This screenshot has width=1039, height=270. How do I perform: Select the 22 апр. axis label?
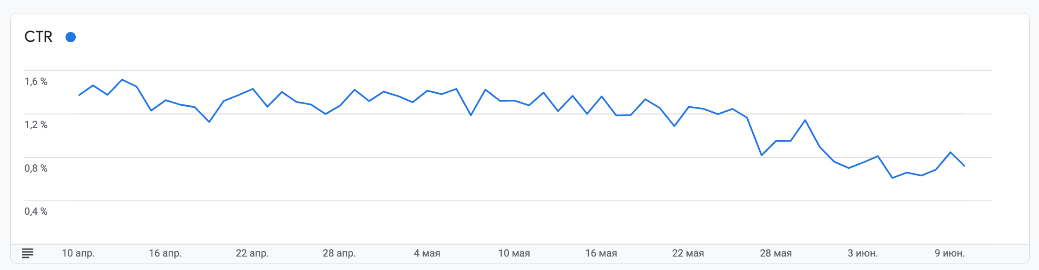pyautogui.click(x=252, y=253)
